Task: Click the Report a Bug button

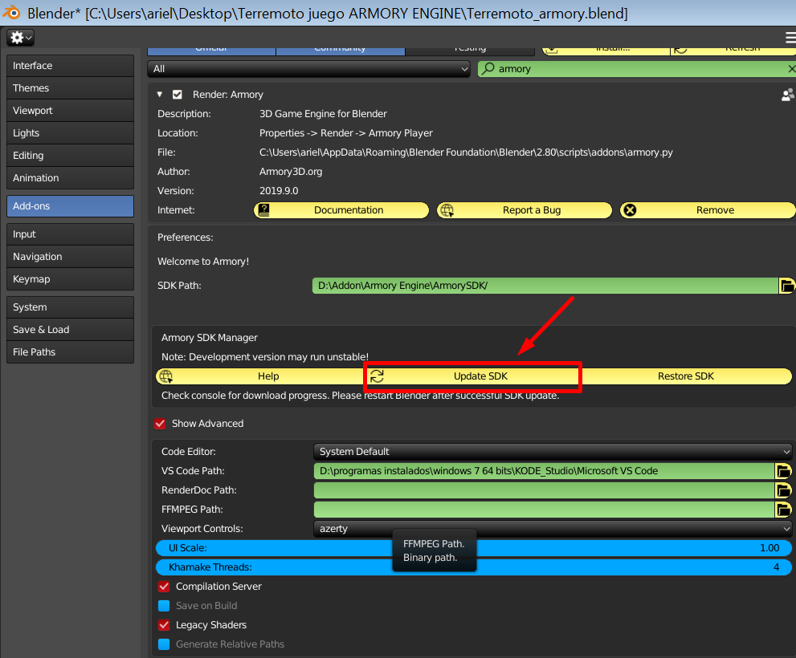Action: point(525,210)
